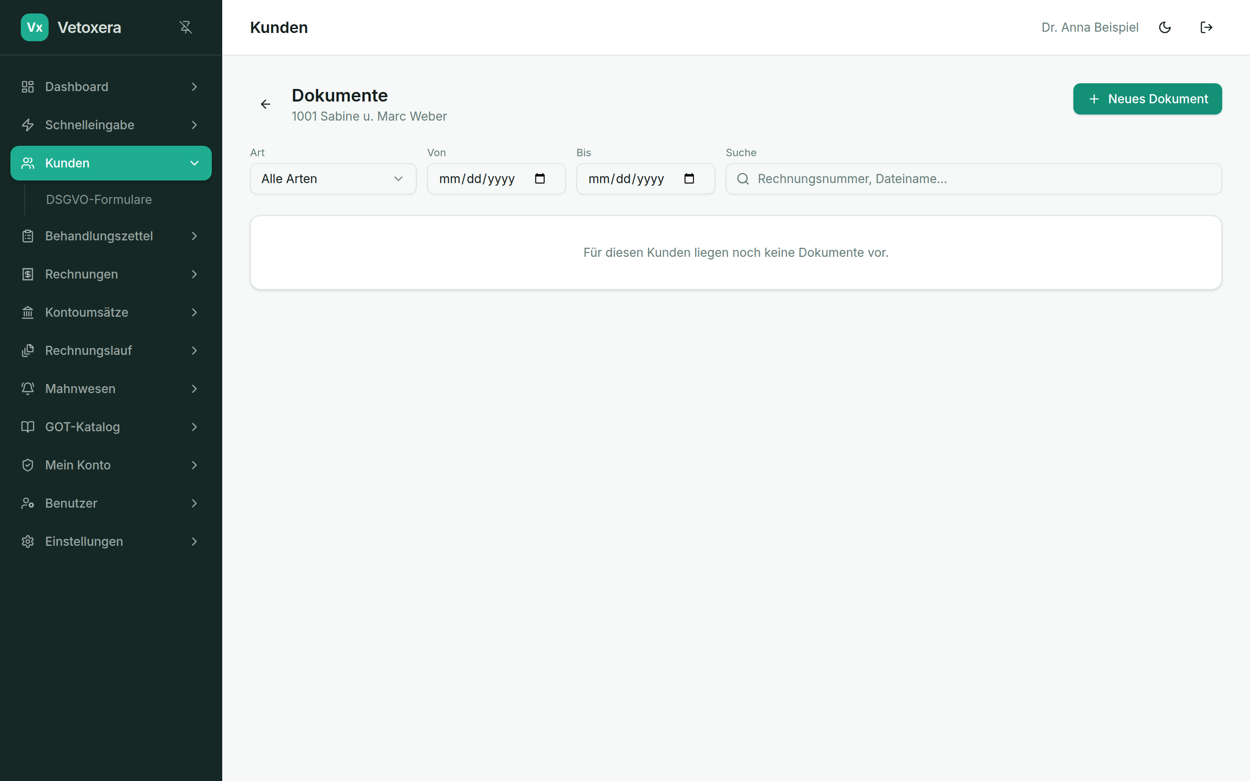Click the GOT-Katalog book icon
1250x781 pixels.
[28, 427]
